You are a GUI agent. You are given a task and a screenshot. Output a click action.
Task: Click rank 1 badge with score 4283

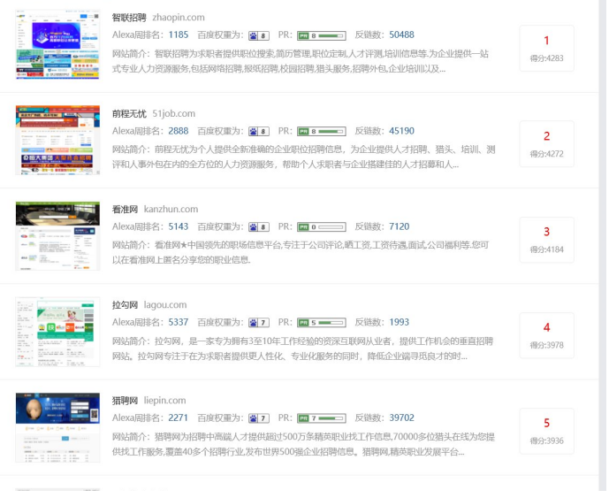[x=546, y=48]
